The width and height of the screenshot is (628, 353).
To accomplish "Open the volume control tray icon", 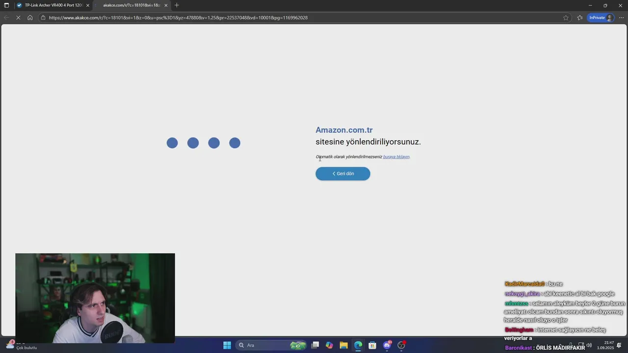I will coord(589,345).
